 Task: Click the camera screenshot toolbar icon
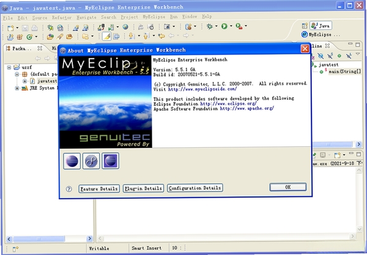click(167, 27)
